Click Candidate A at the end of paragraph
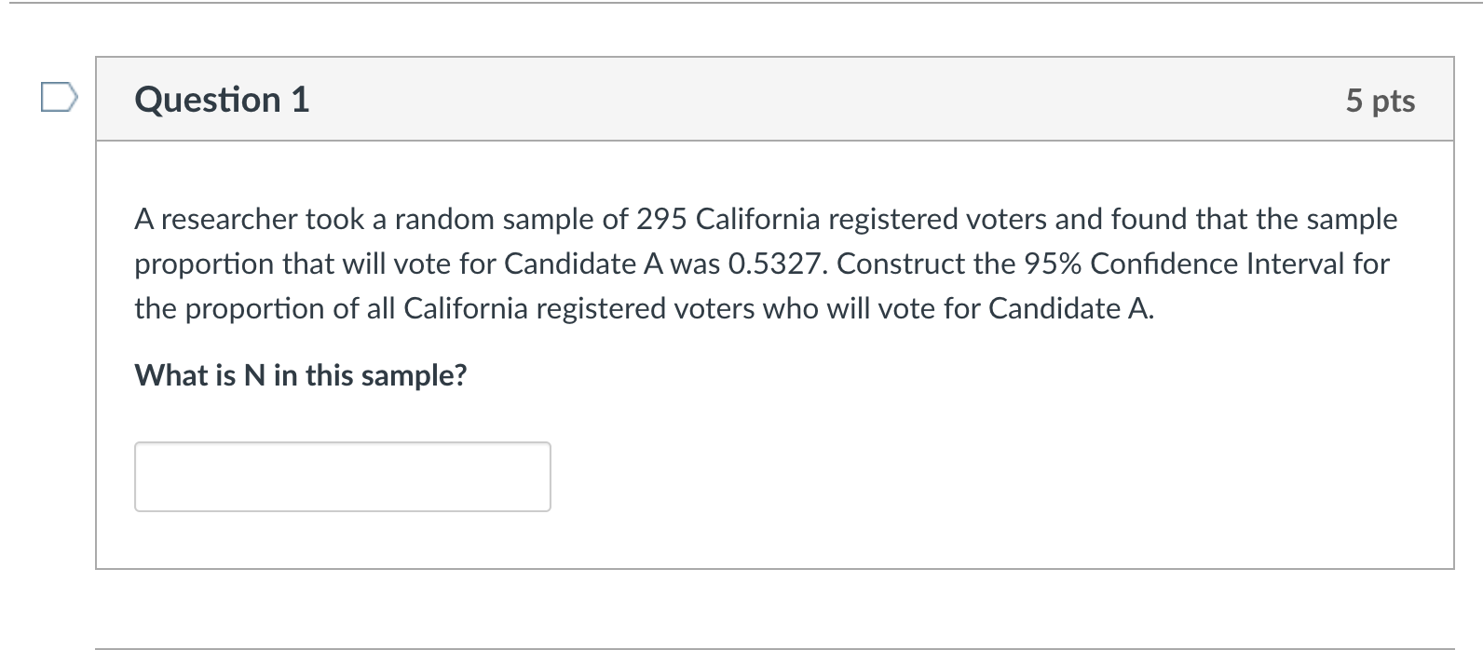 tap(1070, 308)
